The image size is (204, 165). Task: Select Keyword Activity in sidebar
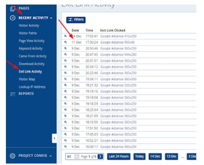[31, 48]
